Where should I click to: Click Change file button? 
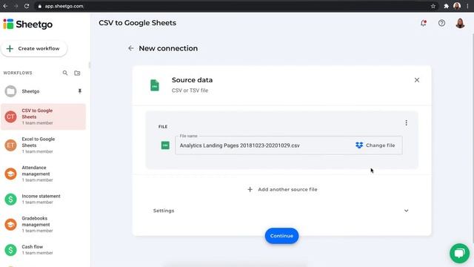pos(375,145)
